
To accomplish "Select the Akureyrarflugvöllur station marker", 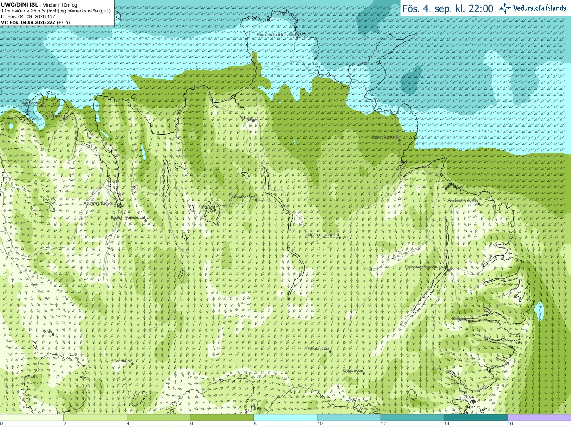I will [x=120, y=206].
